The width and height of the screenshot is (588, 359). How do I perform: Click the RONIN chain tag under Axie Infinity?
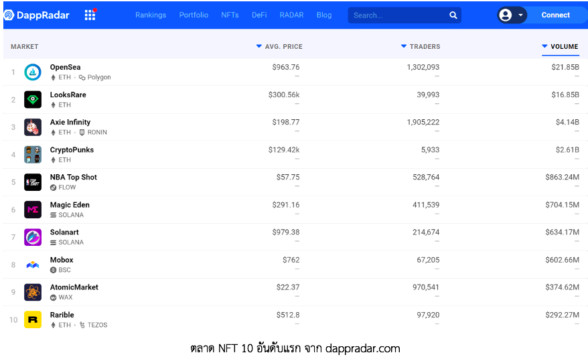coord(93,133)
